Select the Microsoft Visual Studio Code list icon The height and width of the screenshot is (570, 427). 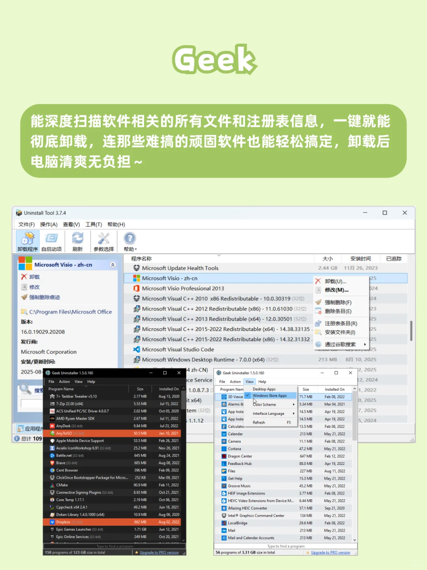[x=136, y=349]
